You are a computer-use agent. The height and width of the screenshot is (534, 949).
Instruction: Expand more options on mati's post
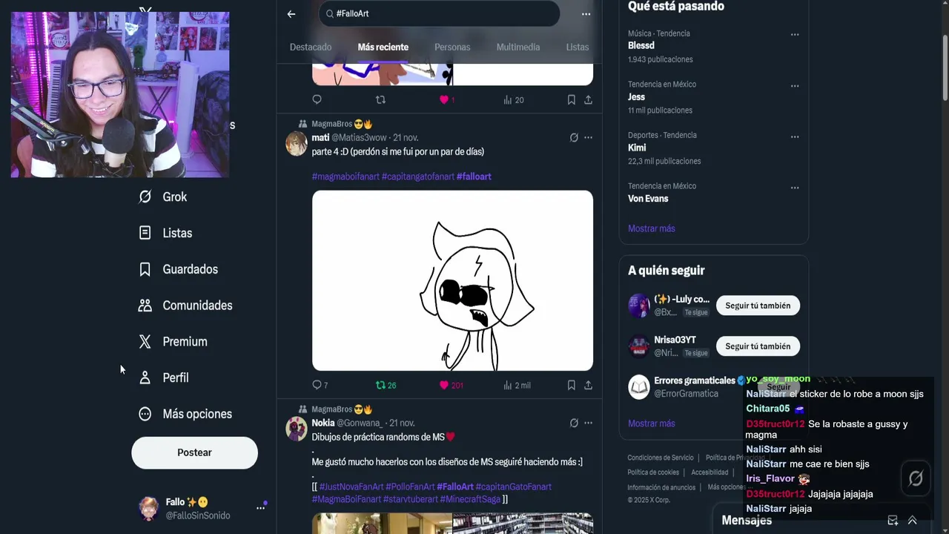point(588,137)
